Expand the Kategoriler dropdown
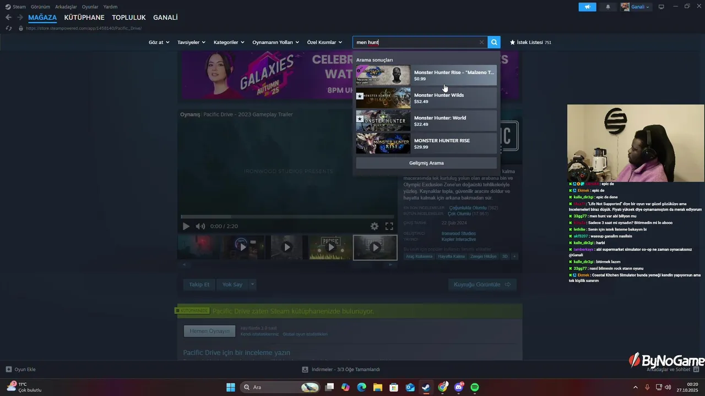The height and width of the screenshot is (396, 705). 229,42
